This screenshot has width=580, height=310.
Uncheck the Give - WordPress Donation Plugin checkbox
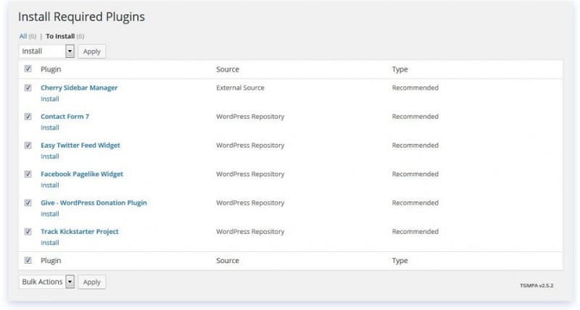click(x=28, y=203)
